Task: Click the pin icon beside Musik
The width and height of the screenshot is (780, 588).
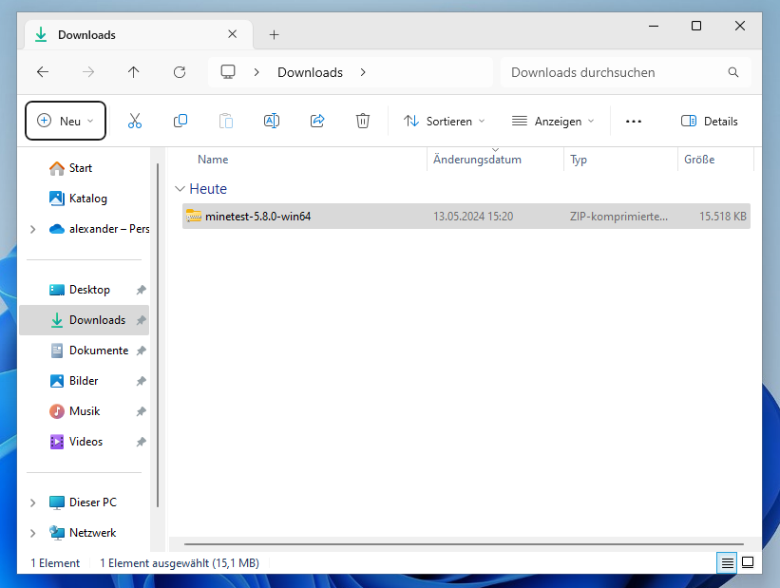Action: click(142, 411)
